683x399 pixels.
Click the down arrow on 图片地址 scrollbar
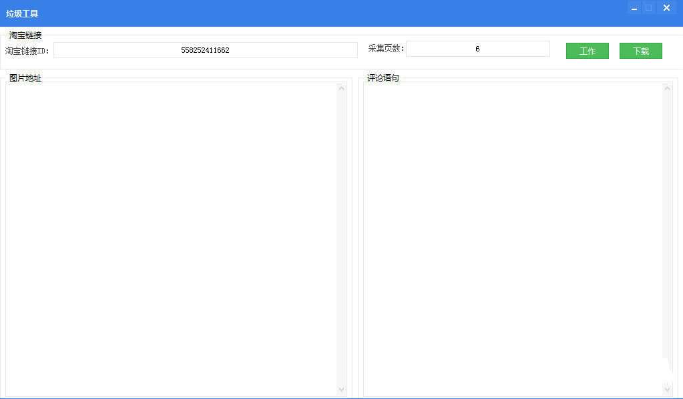coord(341,390)
